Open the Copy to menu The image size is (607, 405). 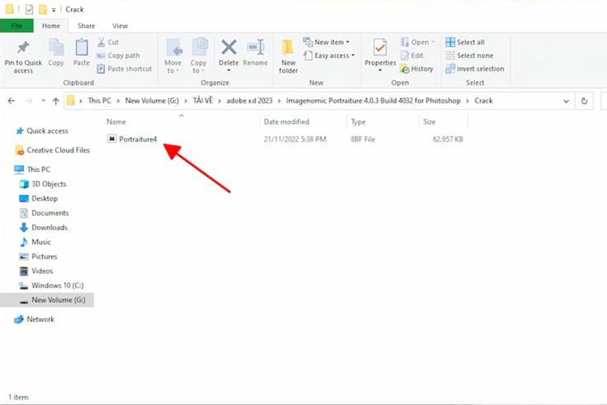198,56
